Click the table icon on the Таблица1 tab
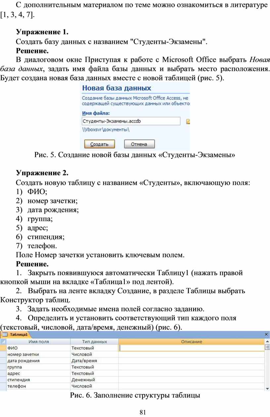 (5, 335)
